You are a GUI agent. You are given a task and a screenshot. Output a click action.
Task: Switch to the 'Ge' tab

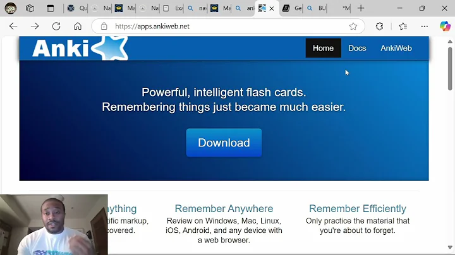click(x=292, y=8)
